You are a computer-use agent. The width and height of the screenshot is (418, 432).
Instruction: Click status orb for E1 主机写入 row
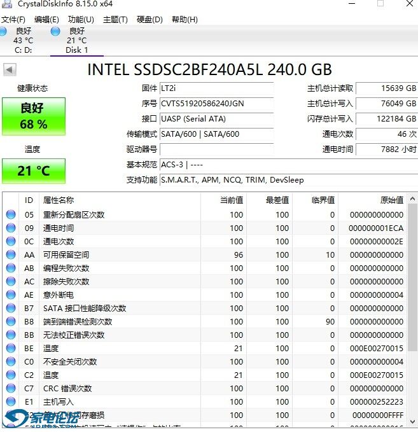click(11, 401)
